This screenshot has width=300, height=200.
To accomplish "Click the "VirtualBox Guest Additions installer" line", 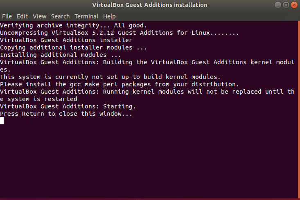I will coord(66,40).
